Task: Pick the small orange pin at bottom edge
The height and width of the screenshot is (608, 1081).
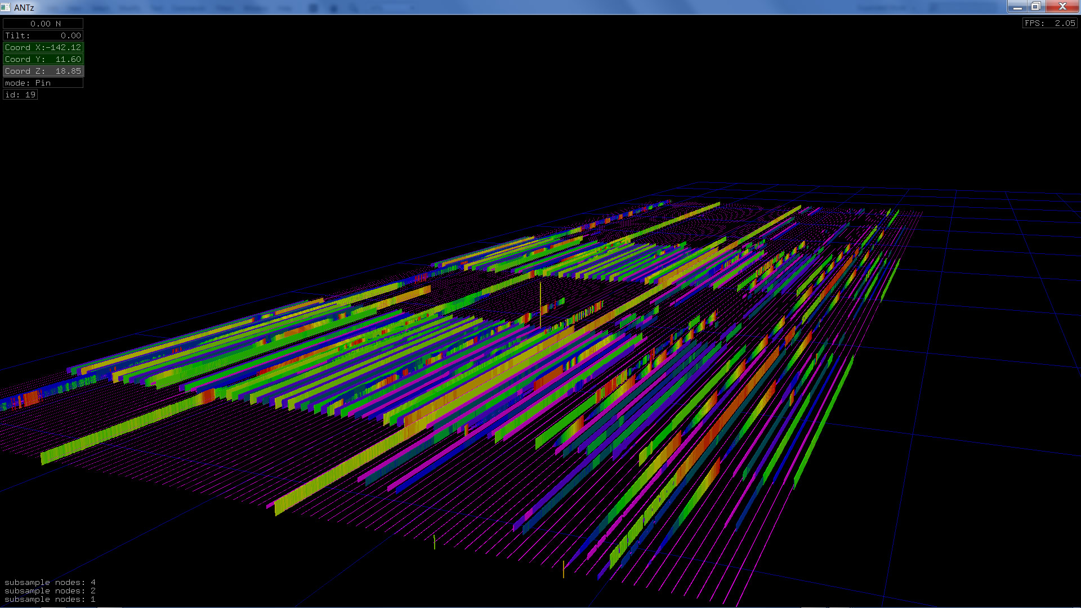Action: (563, 569)
